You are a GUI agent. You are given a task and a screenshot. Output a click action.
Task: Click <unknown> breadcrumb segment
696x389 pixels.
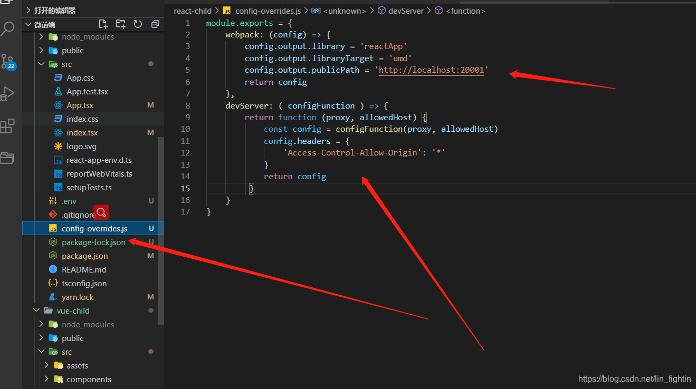pyautogui.click(x=345, y=11)
